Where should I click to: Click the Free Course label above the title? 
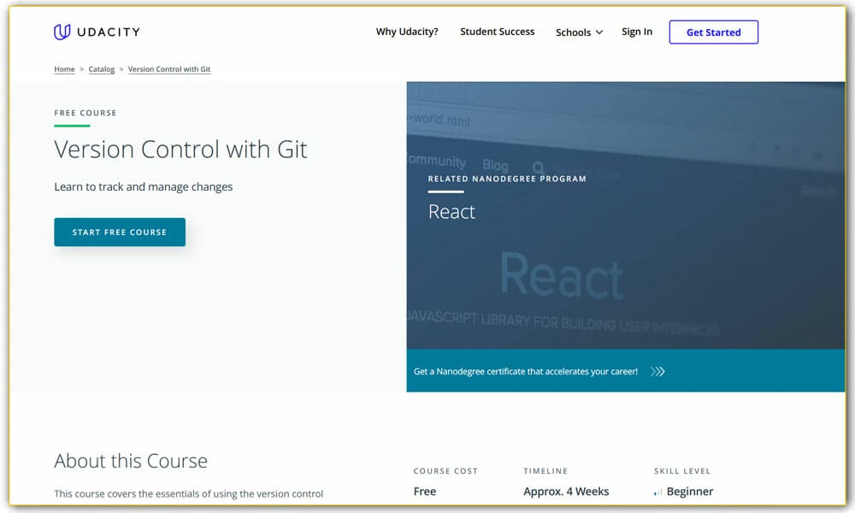pos(85,113)
